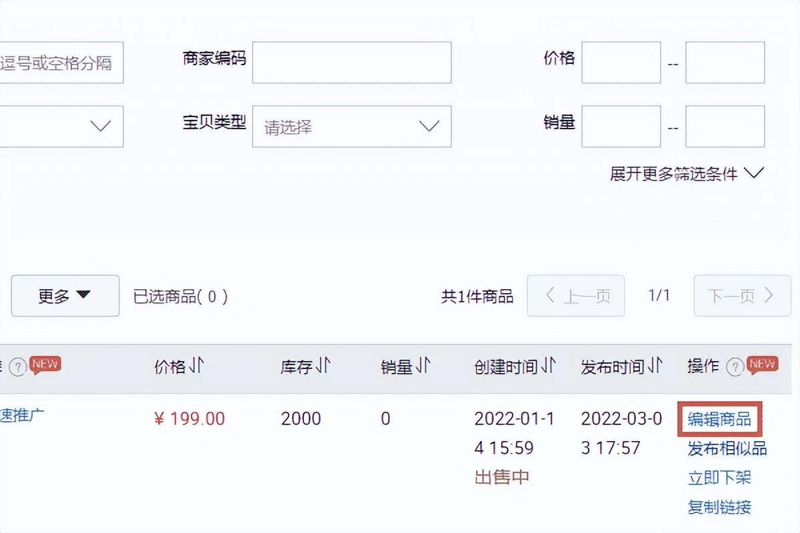Viewport: 800px width, 533px height.
Task: Click the 商家编码 input field
Action: [351, 62]
